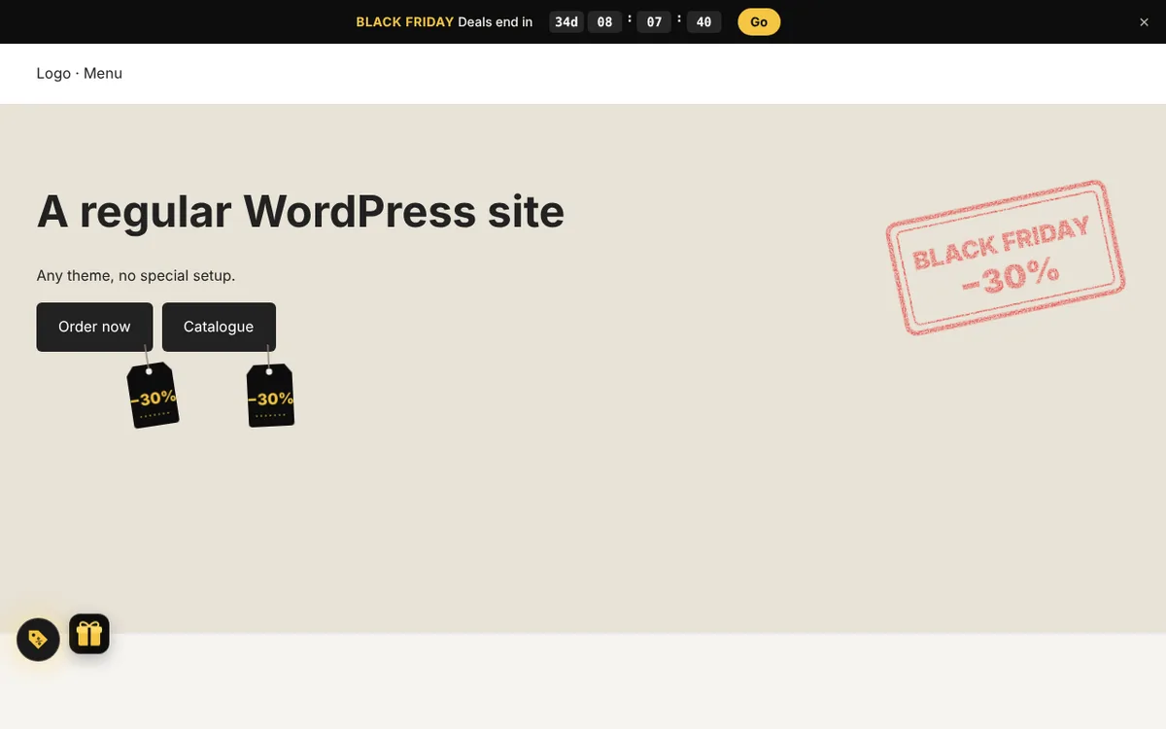Click the 'A regular WordPress site' heading
Screen dimensions: 1166x729
click(300, 211)
